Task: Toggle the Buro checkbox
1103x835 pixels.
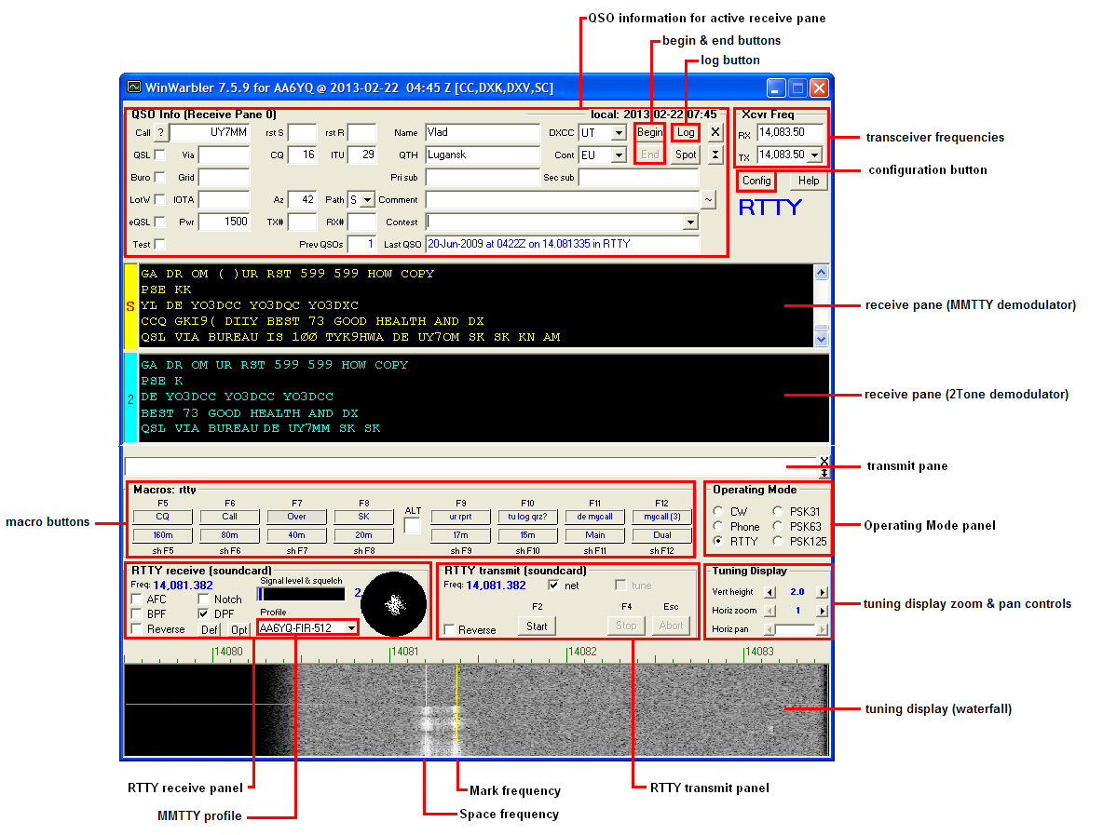Action: (x=159, y=177)
